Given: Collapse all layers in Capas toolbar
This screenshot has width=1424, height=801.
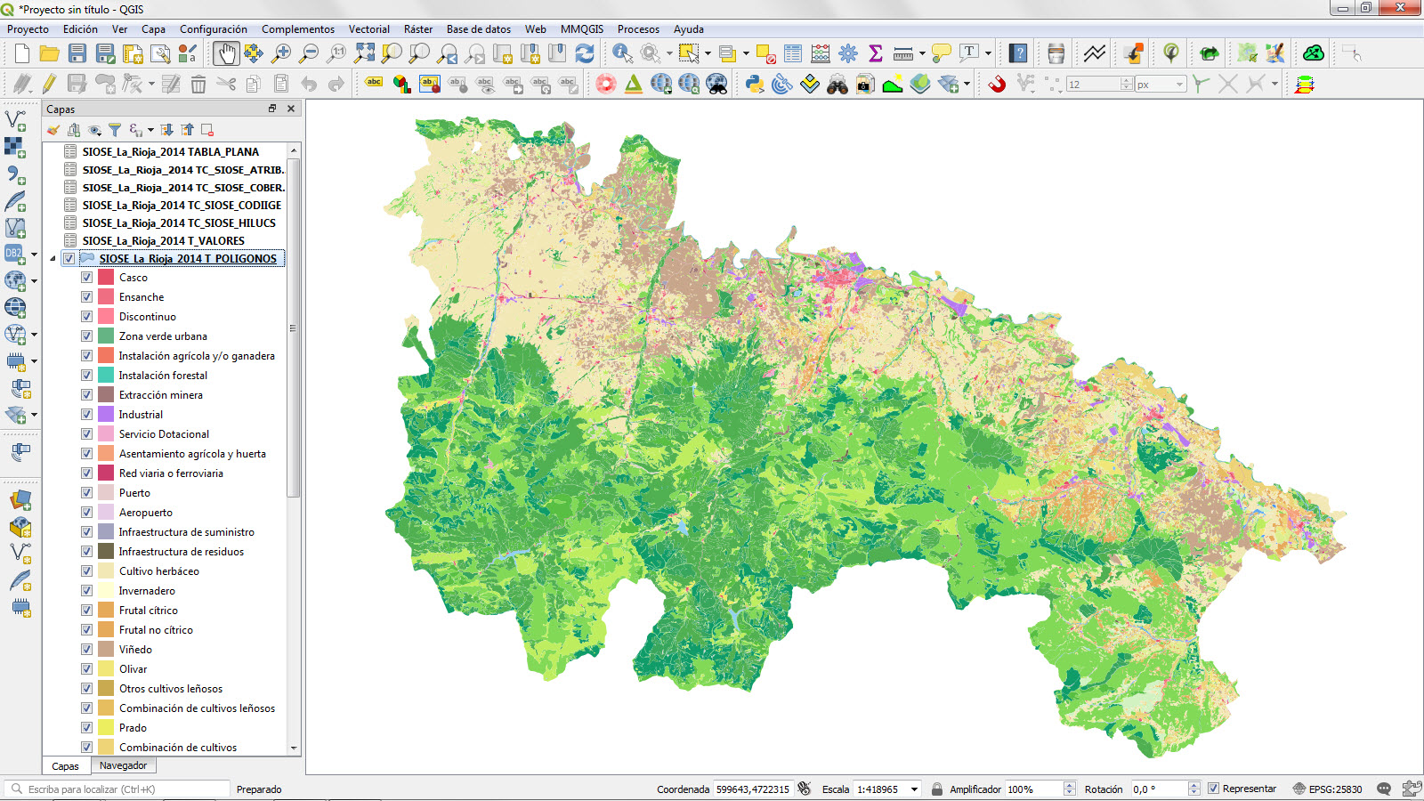Looking at the screenshot, I should tap(187, 130).
